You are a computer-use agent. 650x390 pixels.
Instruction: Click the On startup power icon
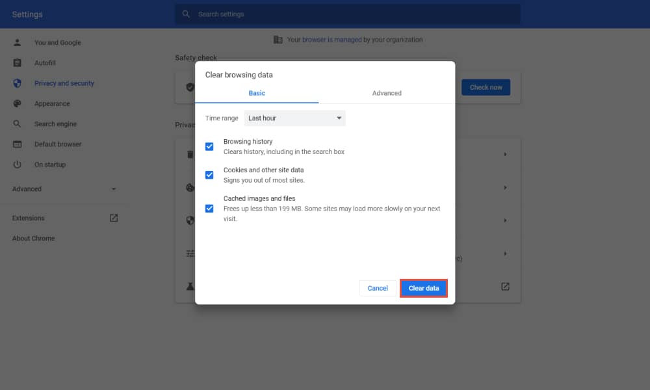(x=17, y=164)
